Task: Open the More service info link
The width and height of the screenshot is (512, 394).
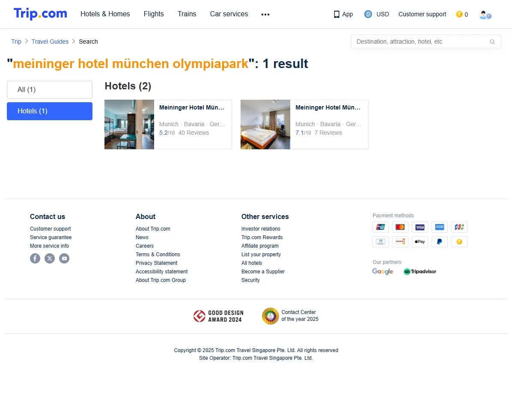Action: click(x=49, y=246)
